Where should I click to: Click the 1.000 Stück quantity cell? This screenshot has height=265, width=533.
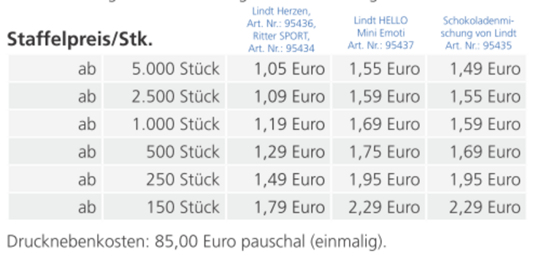click(x=164, y=124)
